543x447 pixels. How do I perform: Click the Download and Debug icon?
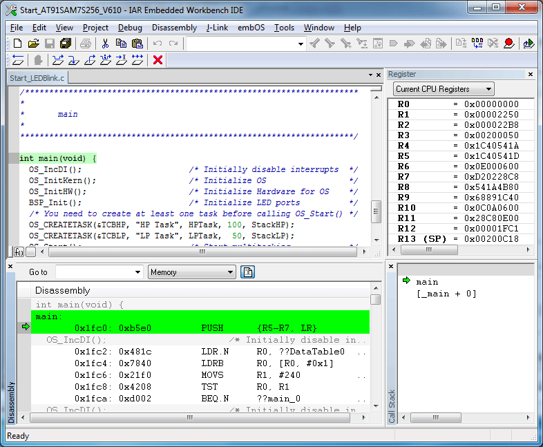(528, 44)
